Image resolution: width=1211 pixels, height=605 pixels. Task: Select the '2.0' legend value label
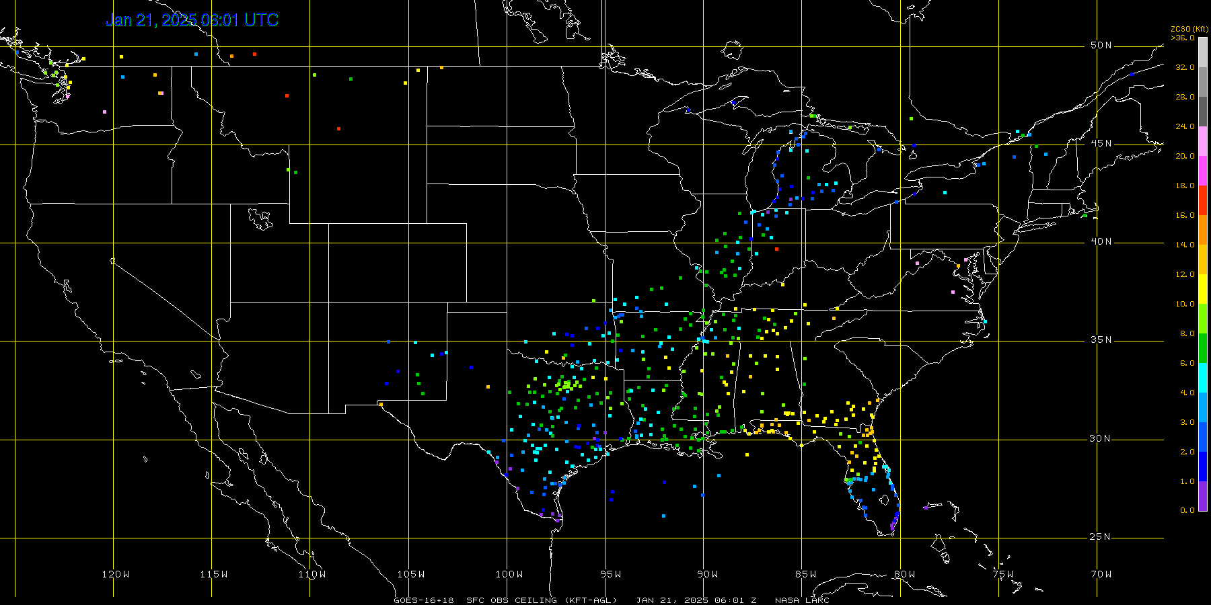1187,452
